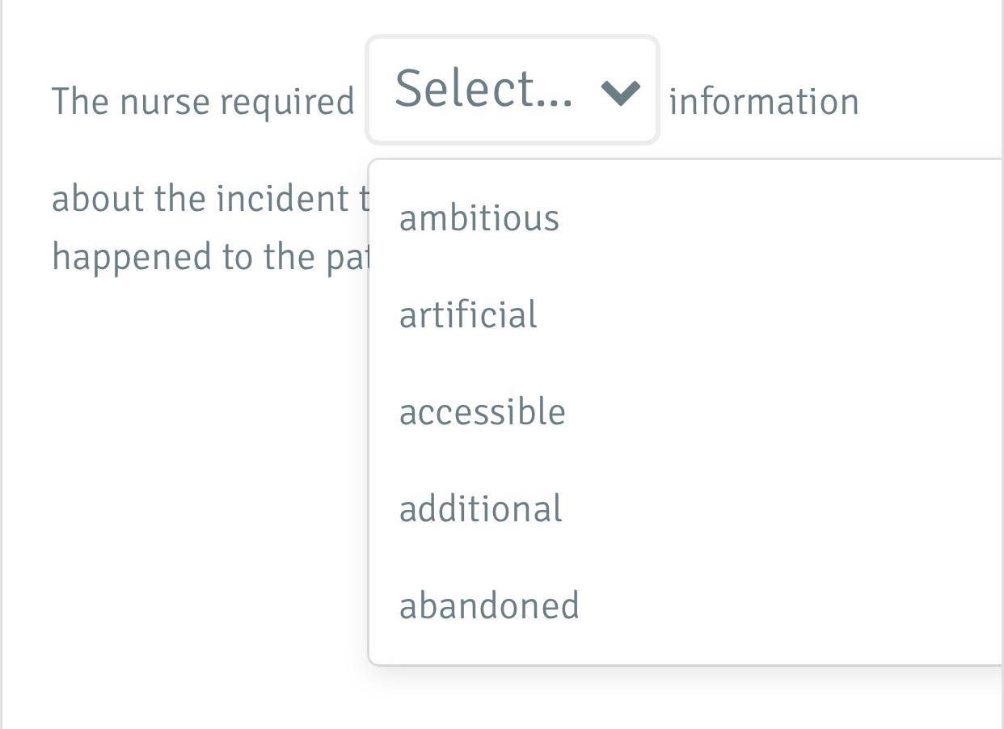Image resolution: width=1004 pixels, height=729 pixels.
Task: Choose "ambitious" from the option list
Action: [479, 218]
